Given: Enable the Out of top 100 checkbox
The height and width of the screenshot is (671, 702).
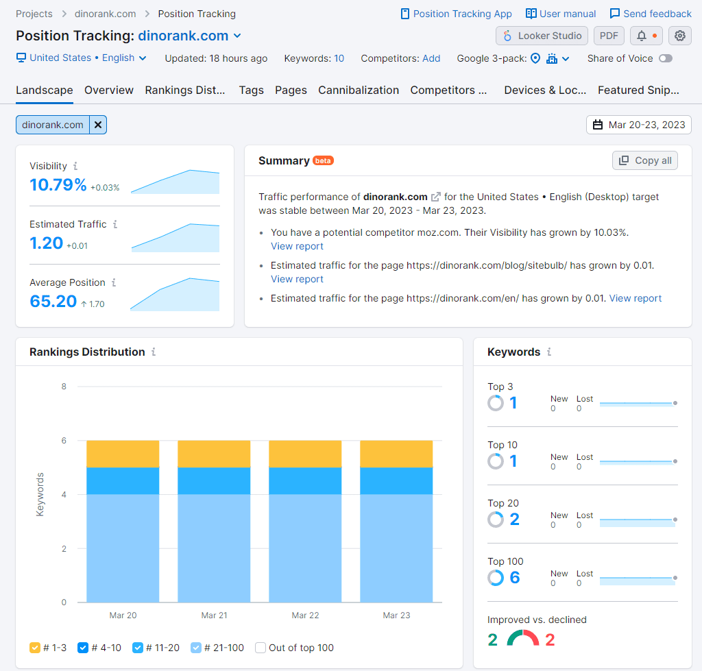Looking at the screenshot, I should click(261, 648).
